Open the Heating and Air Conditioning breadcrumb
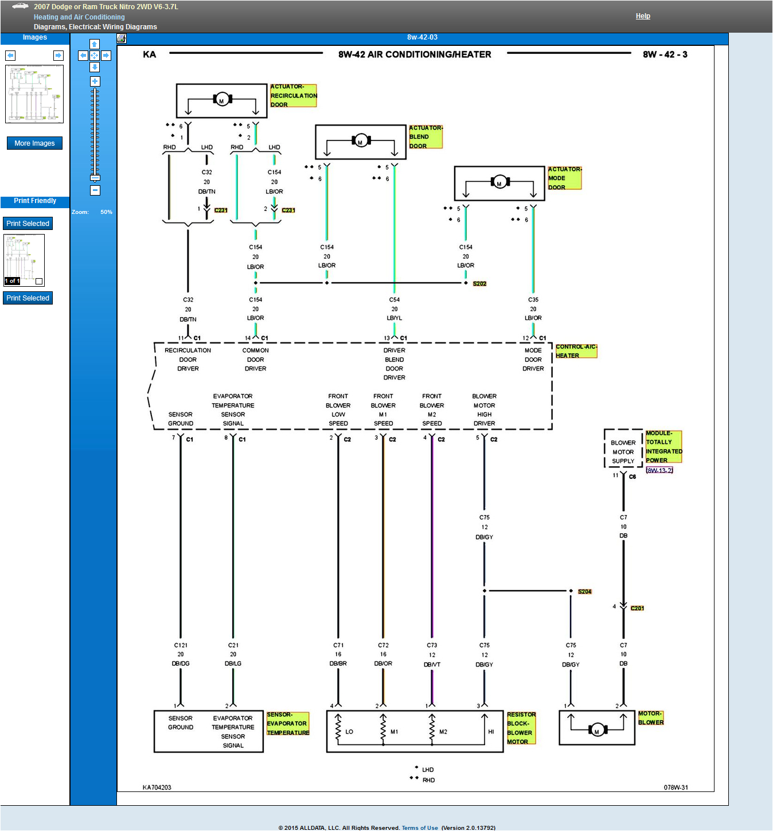The image size is (773, 831). point(79,17)
